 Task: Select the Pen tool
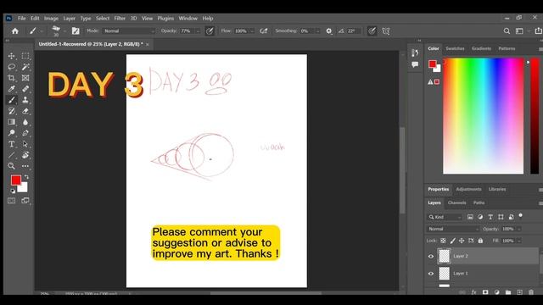pos(25,133)
